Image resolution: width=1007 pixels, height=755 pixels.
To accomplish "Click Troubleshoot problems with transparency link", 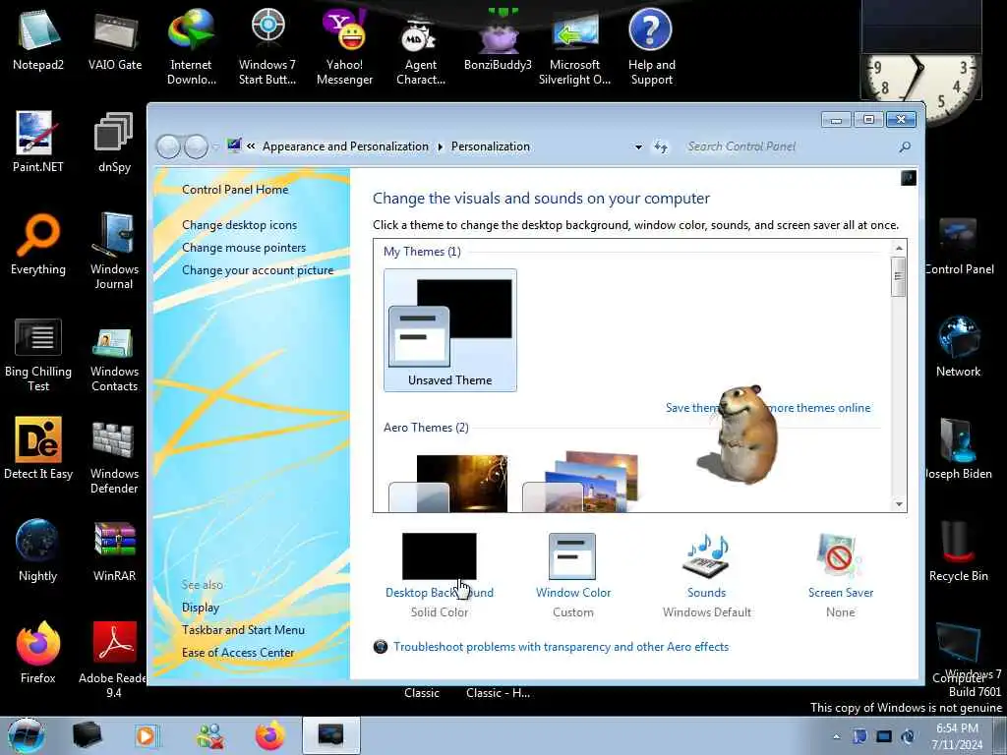I will (x=561, y=647).
